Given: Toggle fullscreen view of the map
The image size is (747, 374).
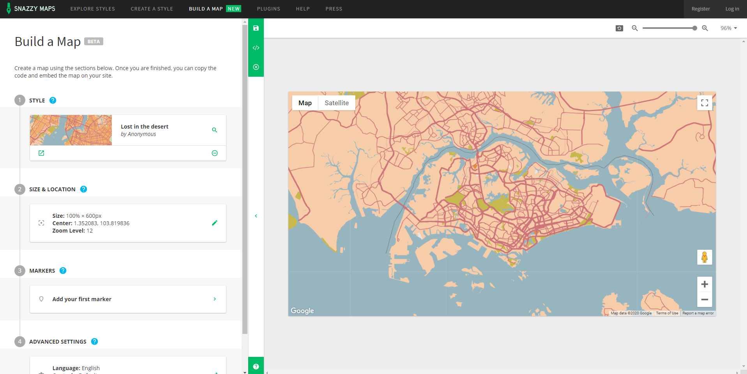Looking at the screenshot, I should pyautogui.click(x=704, y=103).
